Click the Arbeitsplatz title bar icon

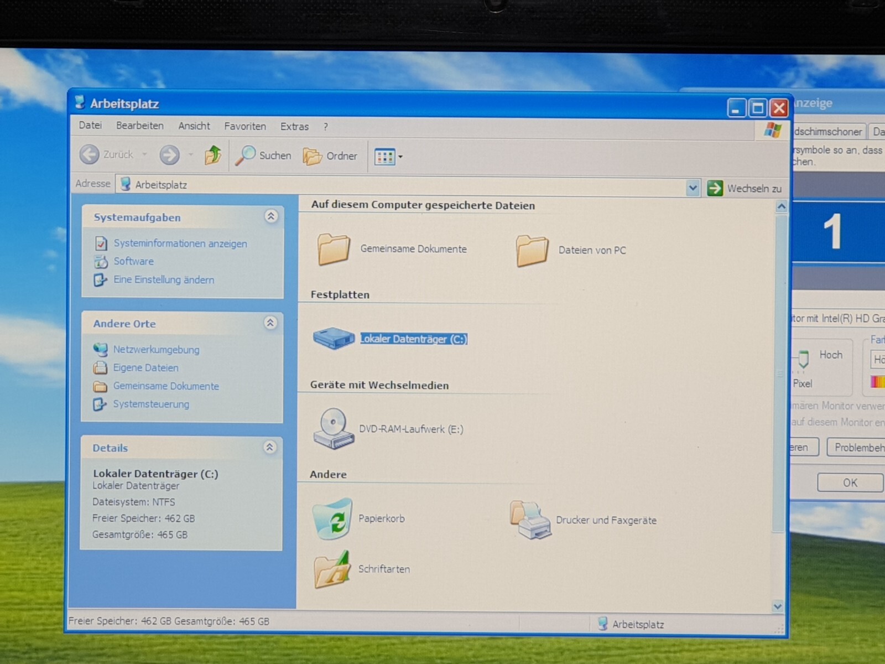pyautogui.click(x=80, y=102)
